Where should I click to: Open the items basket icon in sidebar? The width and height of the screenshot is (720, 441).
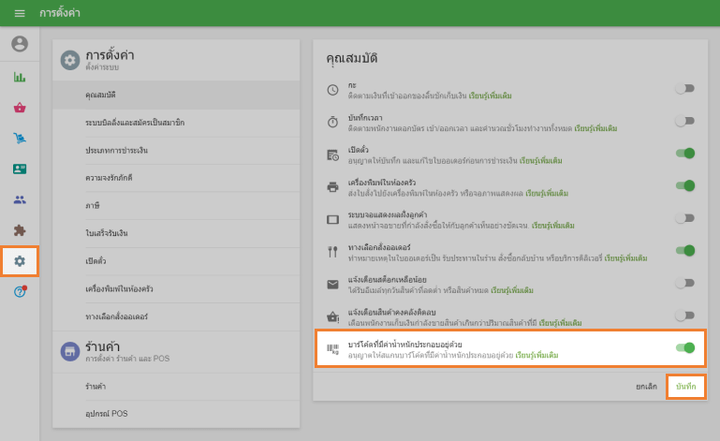point(20,108)
